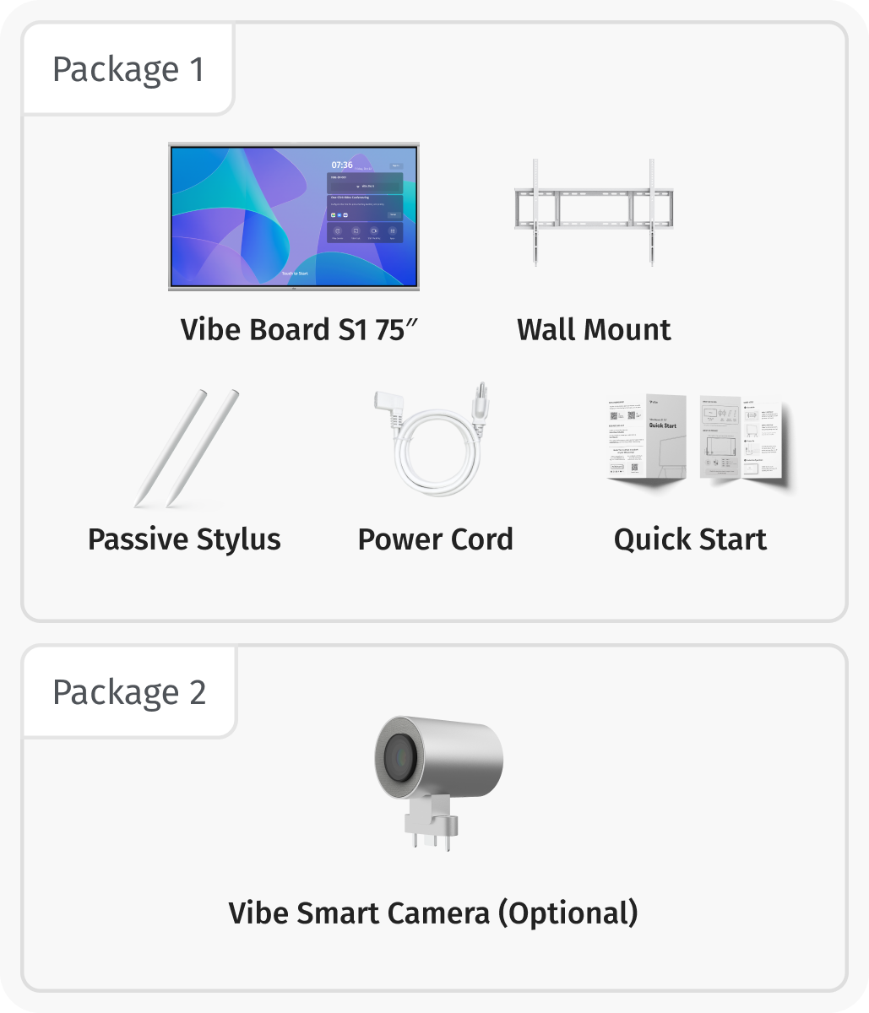Click the Passive Stylus caption text
The height and width of the screenshot is (1013, 869).
click(x=184, y=539)
